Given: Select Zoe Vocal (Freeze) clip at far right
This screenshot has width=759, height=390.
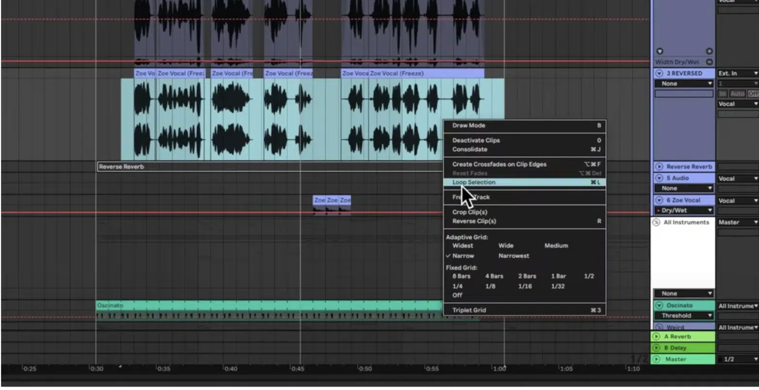Looking at the screenshot, I should click(x=426, y=73).
